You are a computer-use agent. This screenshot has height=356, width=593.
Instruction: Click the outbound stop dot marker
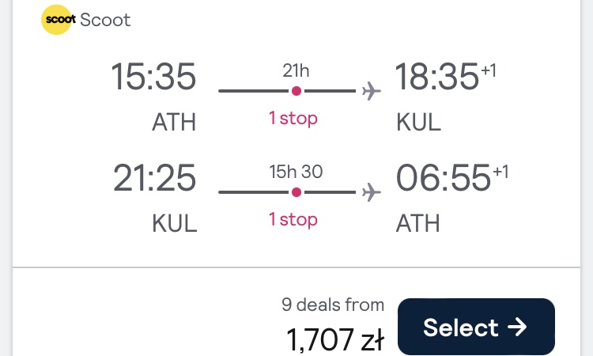coord(296,91)
